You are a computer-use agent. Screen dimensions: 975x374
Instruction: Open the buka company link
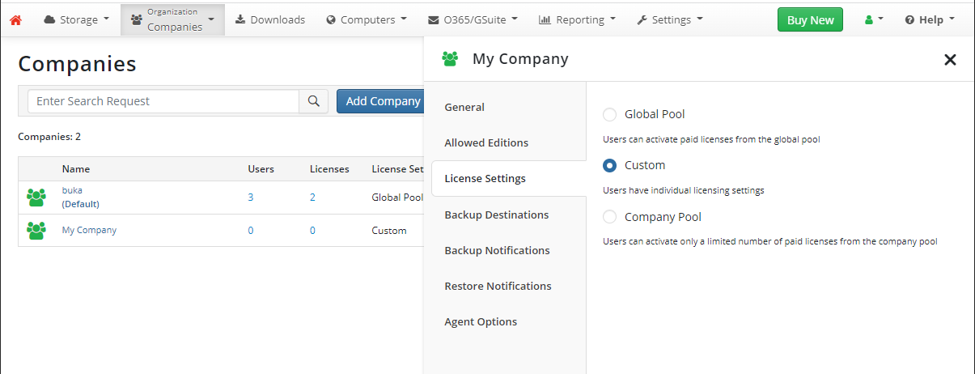[72, 190]
